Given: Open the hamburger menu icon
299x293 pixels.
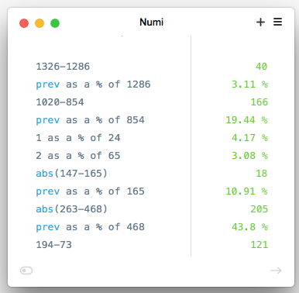Looking at the screenshot, I should tap(277, 22).
